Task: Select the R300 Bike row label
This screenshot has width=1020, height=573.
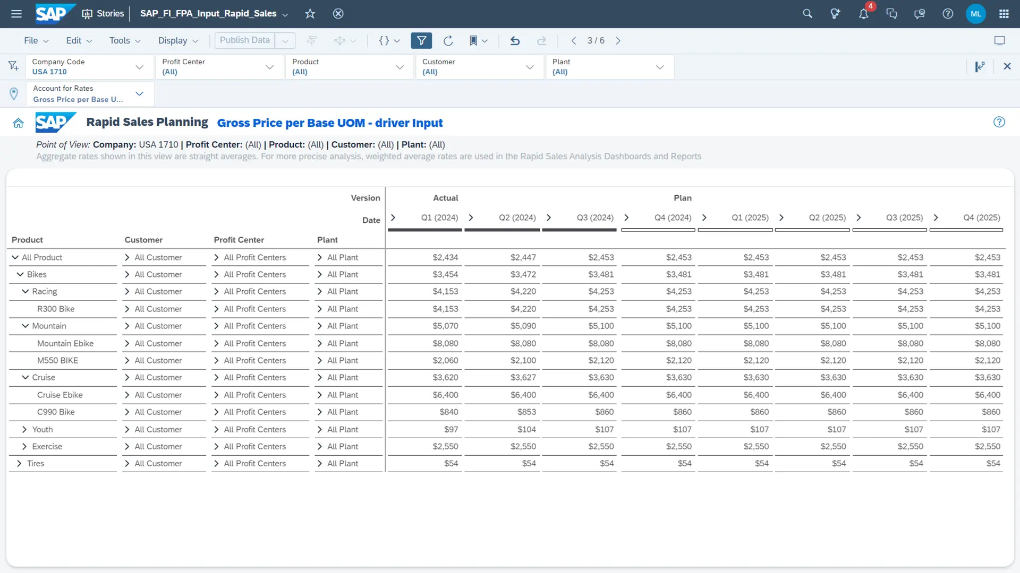Action: (x=56, y=309)
